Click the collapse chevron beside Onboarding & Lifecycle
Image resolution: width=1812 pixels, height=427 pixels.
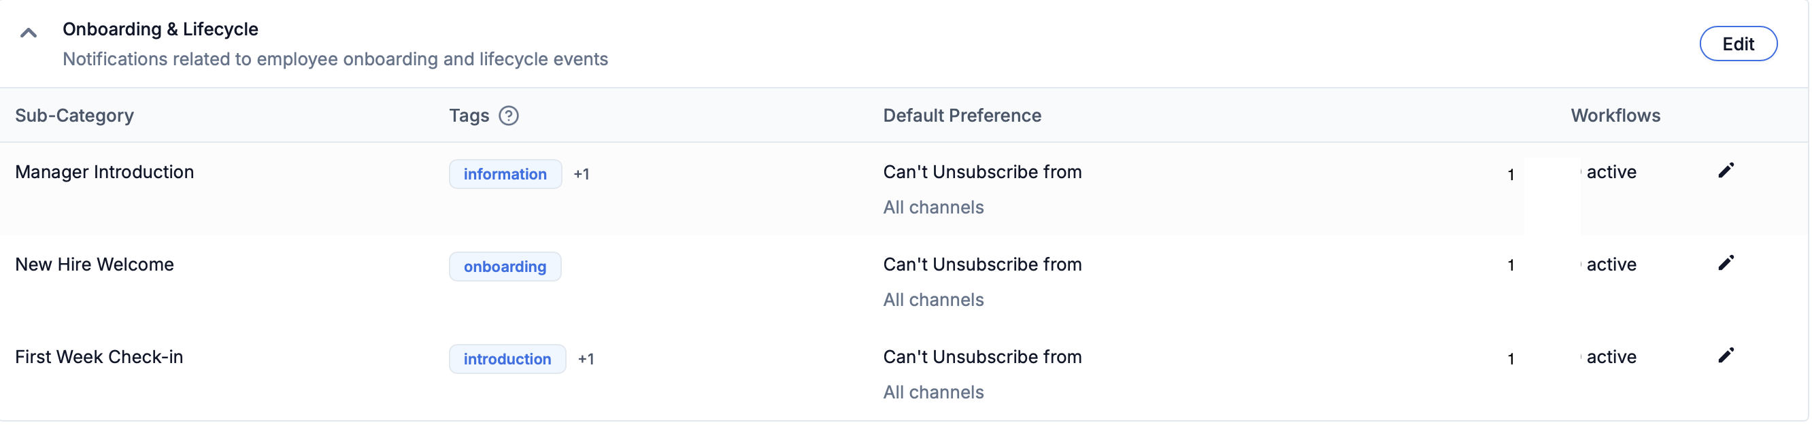[x=28, y=32]
